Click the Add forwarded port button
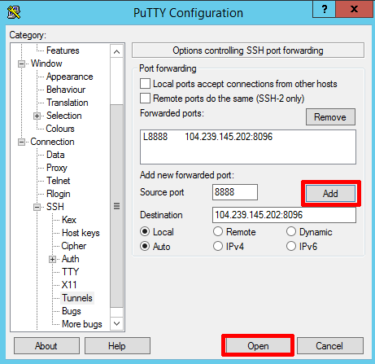375x364 pixels. [330, 194]
